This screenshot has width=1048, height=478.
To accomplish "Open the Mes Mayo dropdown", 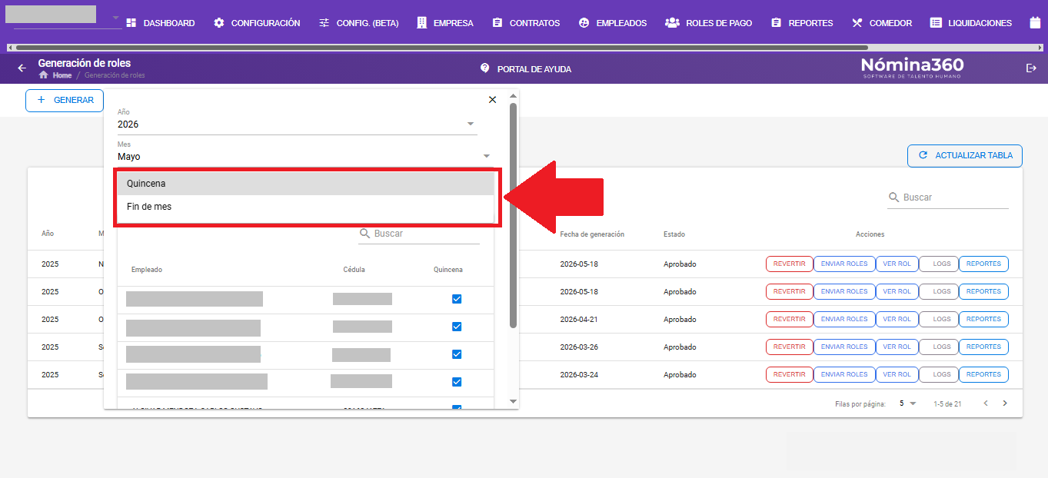I will click(x=304, y=156).
